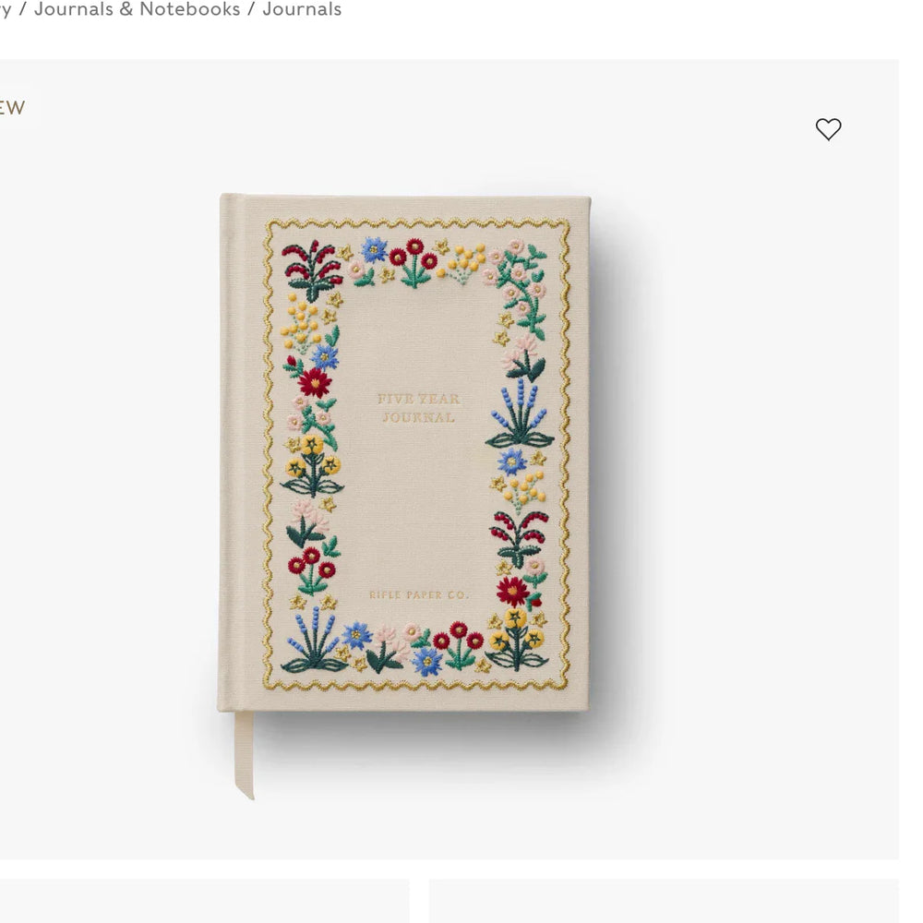This screenshot has height=923, width=923.
Task: Add journal to wishlist with heart icon
Action: [828, 129]
